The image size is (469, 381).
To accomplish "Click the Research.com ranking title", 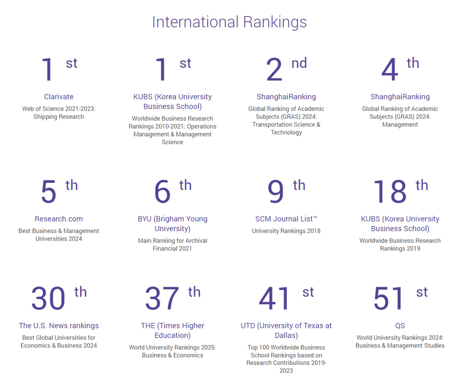I will 59,219.
